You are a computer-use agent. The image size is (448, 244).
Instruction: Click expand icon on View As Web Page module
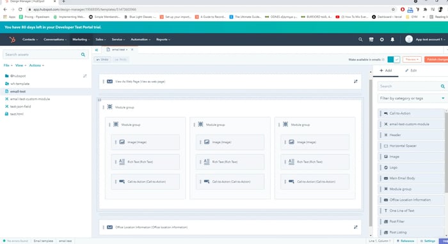[356, 82]
